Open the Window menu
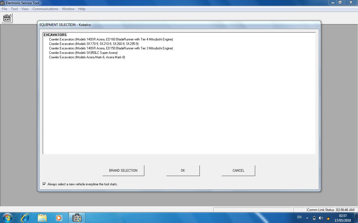 [68, 9]
